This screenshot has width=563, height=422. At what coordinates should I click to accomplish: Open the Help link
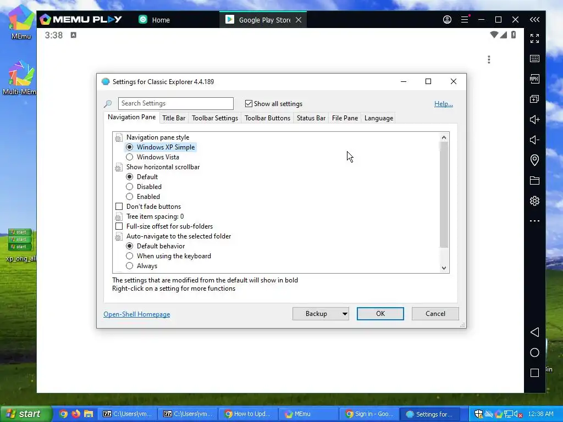coord(444,104)
